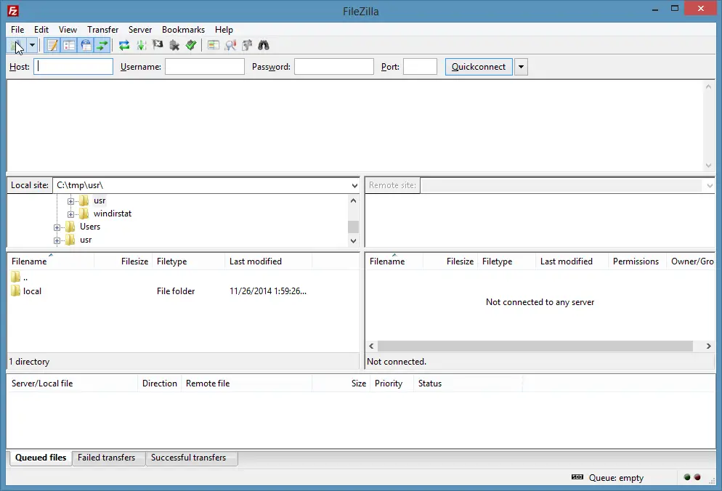The width and height of the screenshot is (722, 491).
Task: Switch to the Successful transfers tab
Action: [x=188, y=458]
